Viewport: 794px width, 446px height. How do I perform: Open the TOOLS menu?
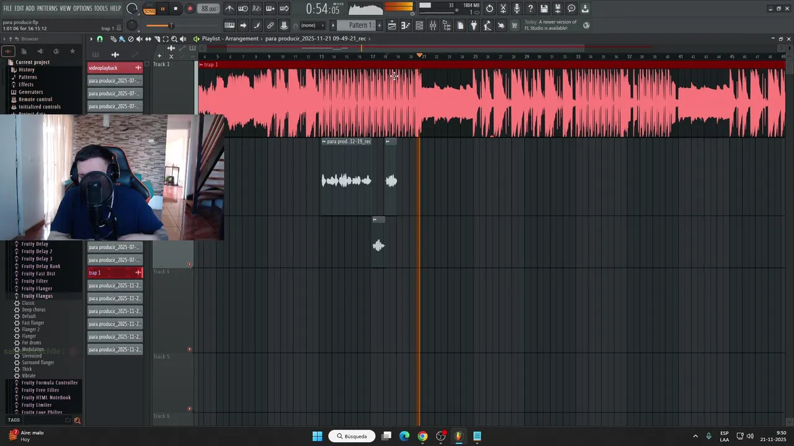click(101, 9)
